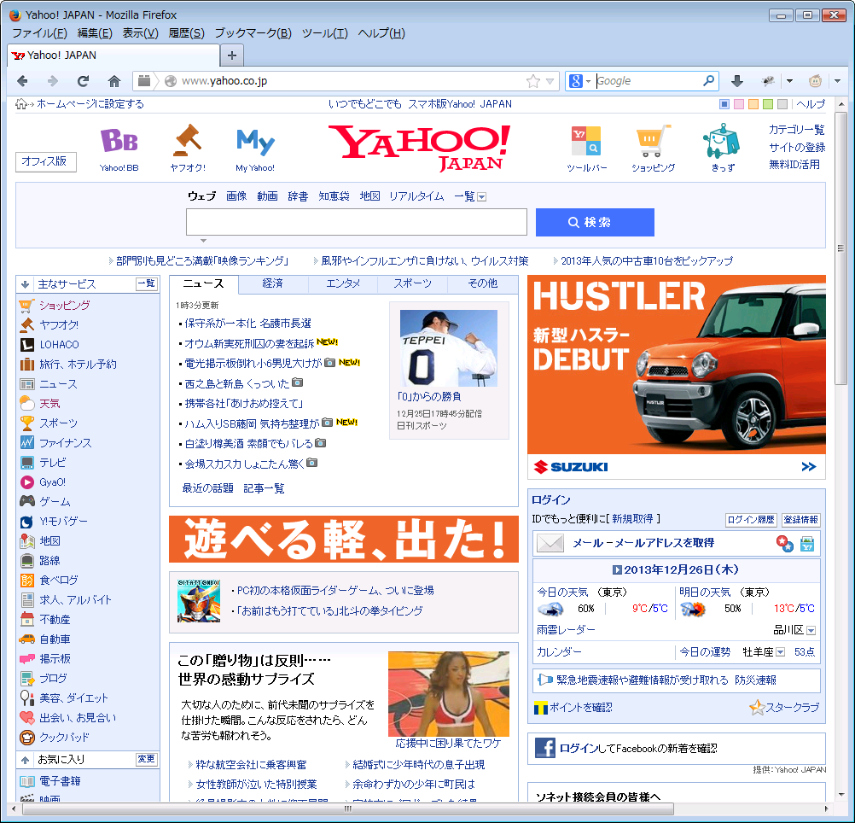Open the browser home page icon

114,81
